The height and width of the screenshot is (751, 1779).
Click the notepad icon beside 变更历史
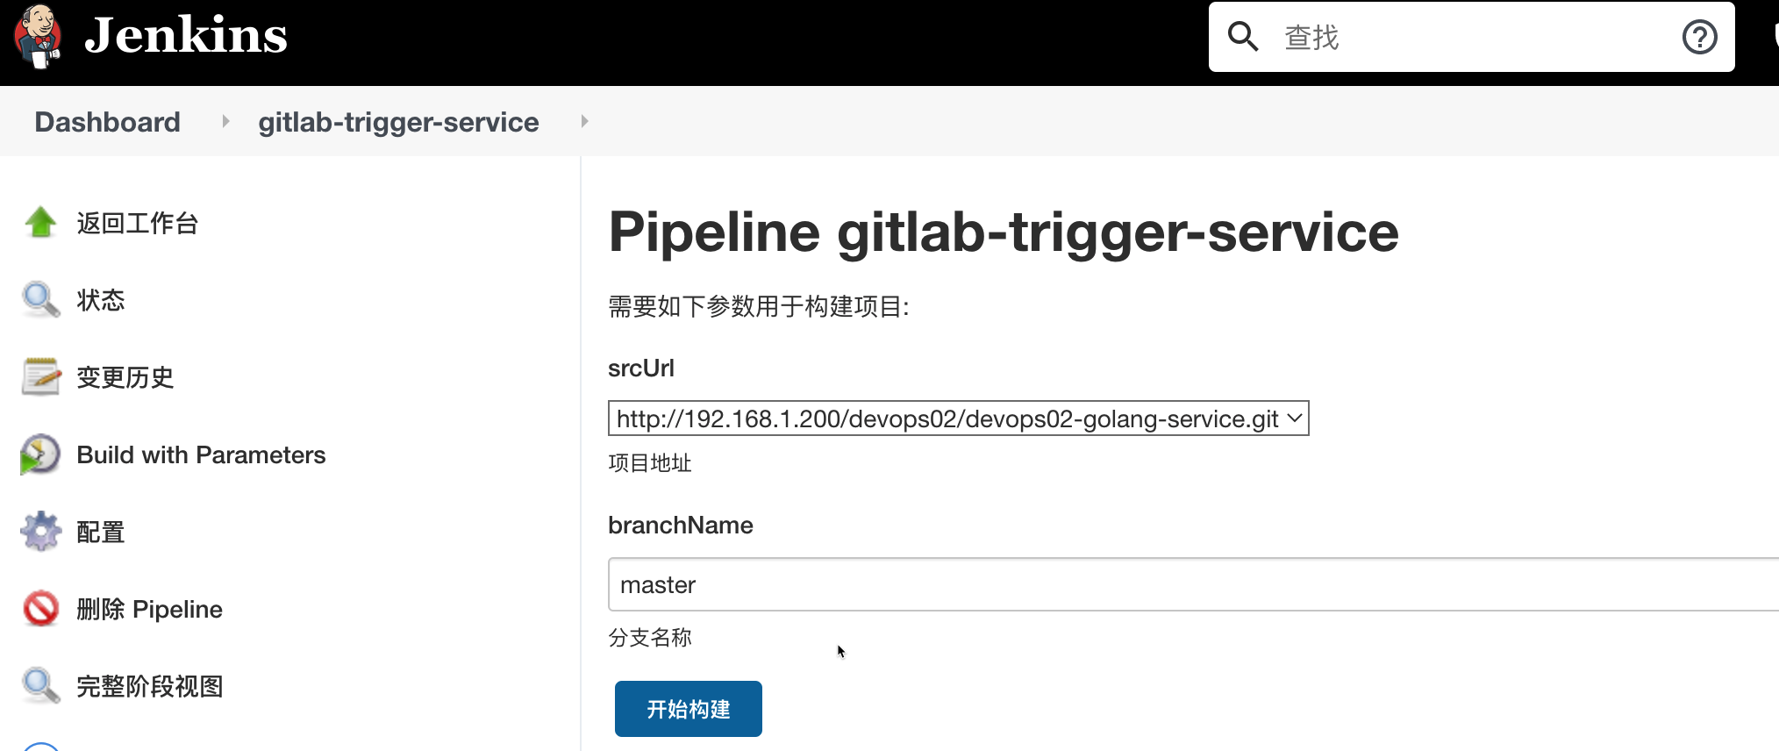point(40,376)
